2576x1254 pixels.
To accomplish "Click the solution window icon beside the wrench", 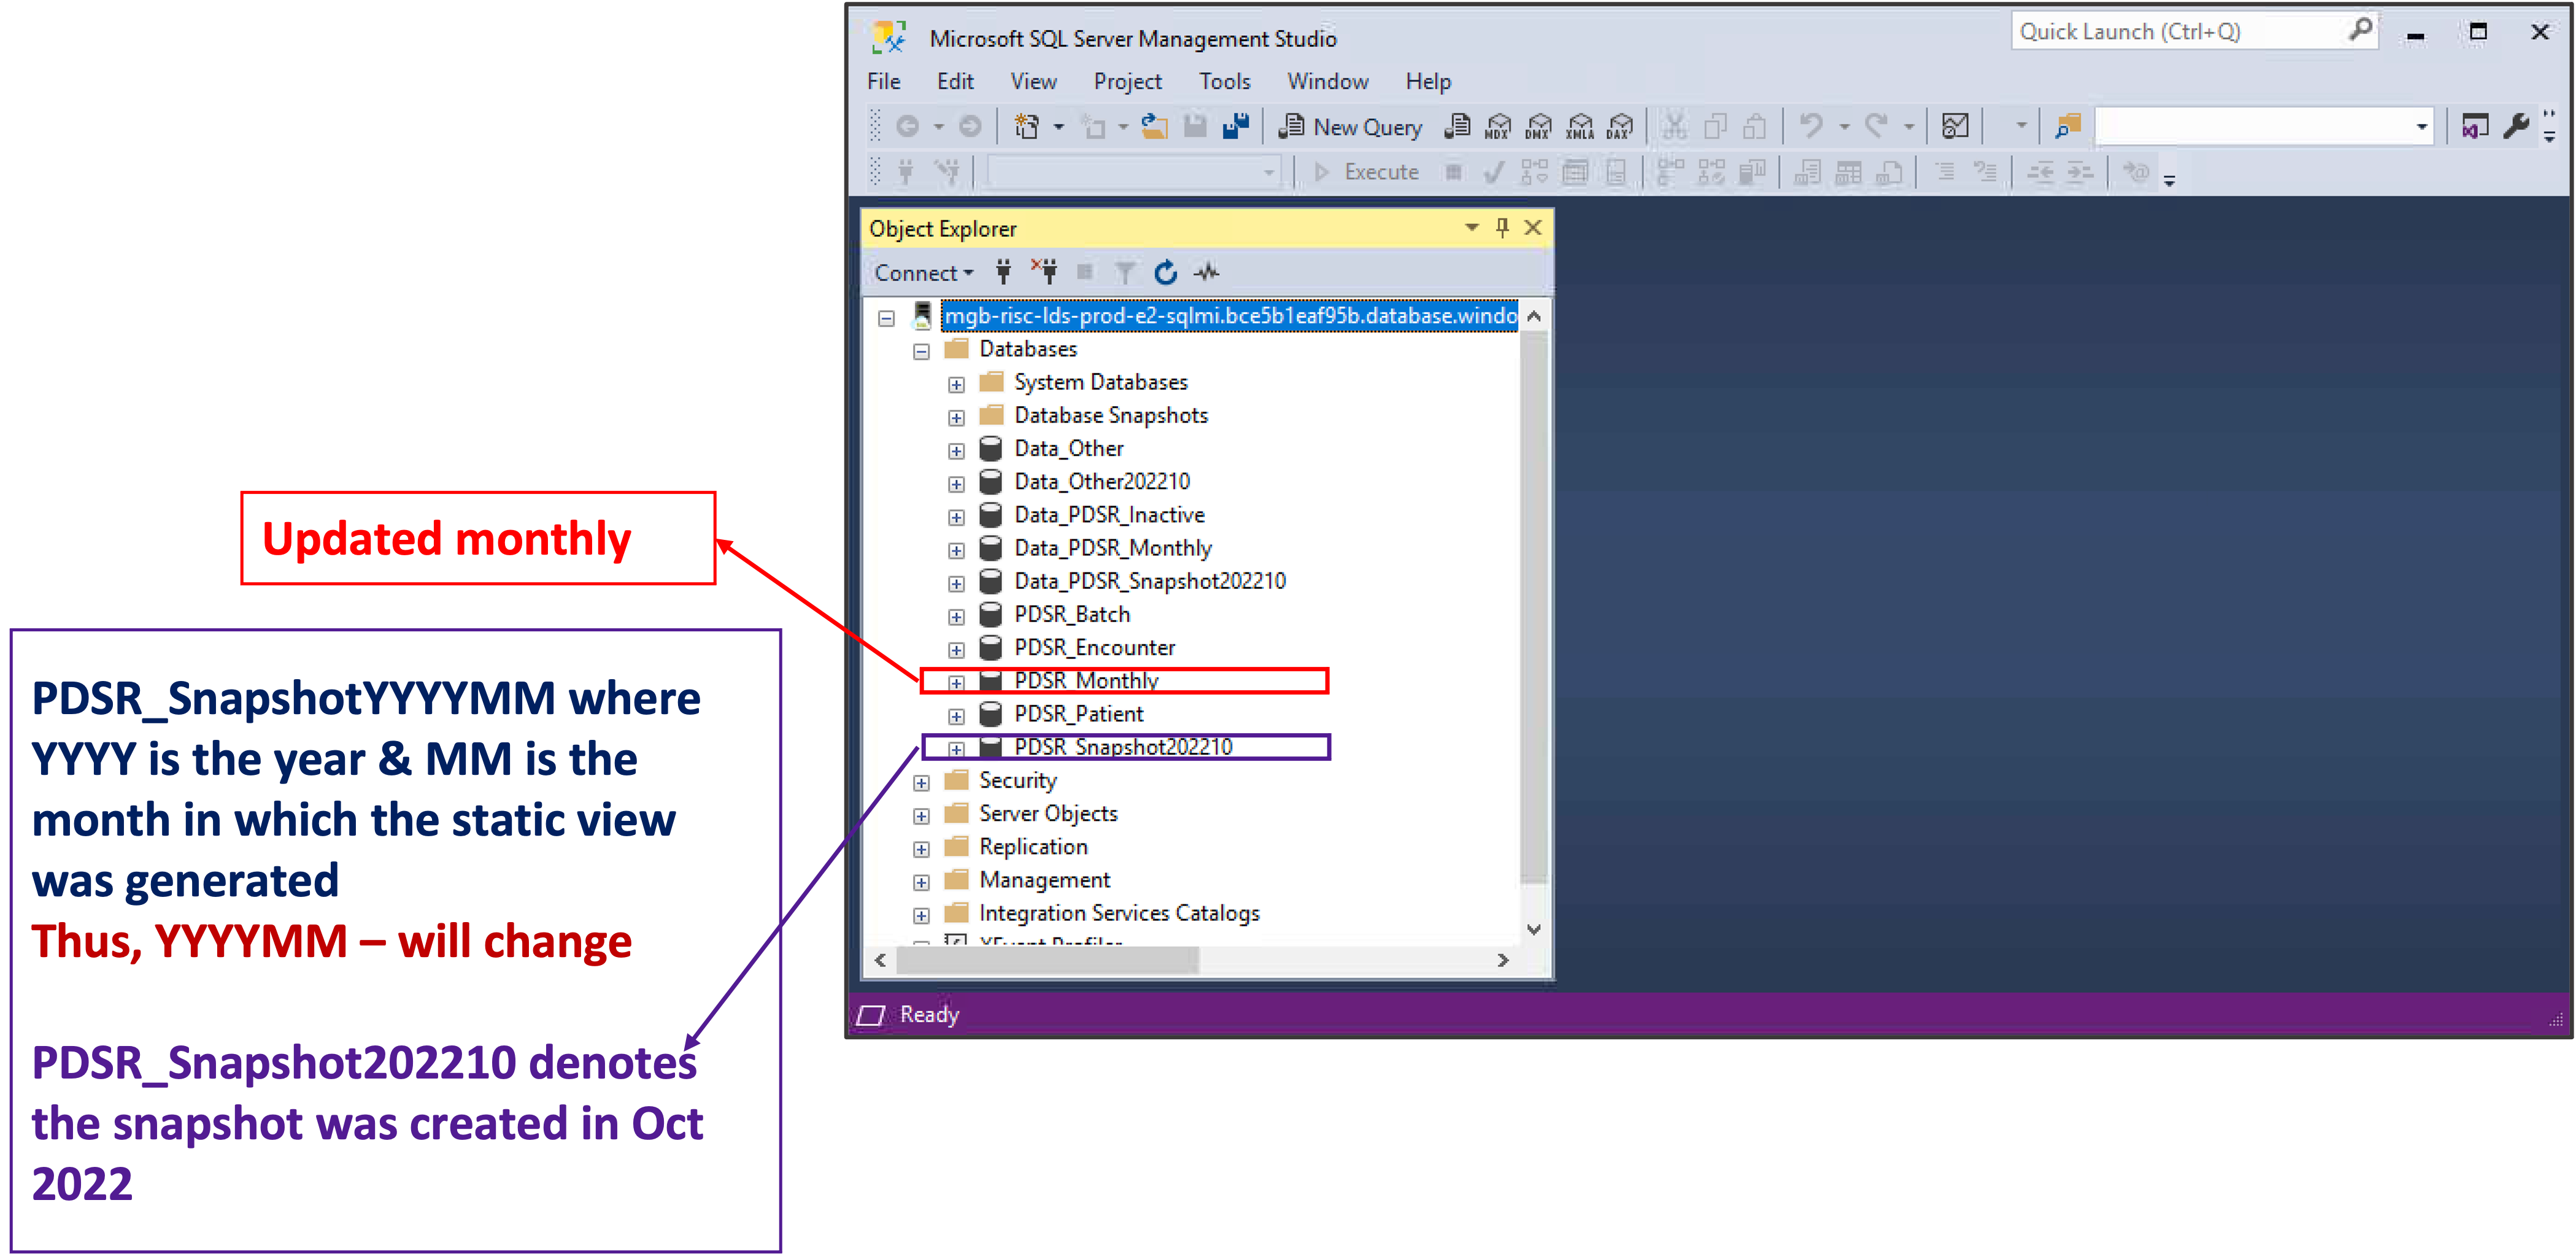I will point(2475,127).
